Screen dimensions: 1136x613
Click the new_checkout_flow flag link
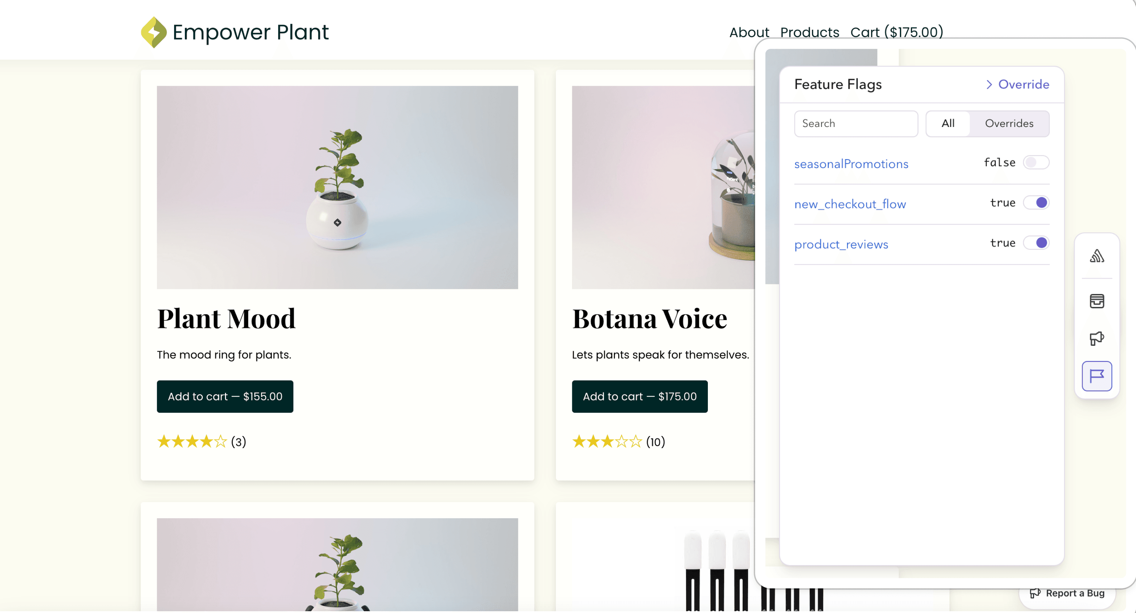pos(849,204)
